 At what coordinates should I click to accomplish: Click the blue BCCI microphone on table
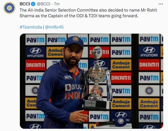[120, 122]
